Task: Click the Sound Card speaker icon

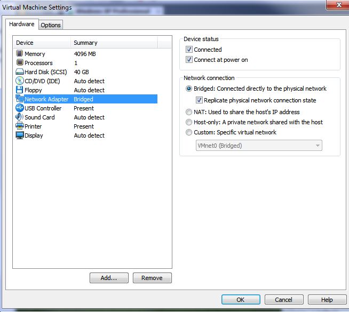Action: (x=20, y=117)
